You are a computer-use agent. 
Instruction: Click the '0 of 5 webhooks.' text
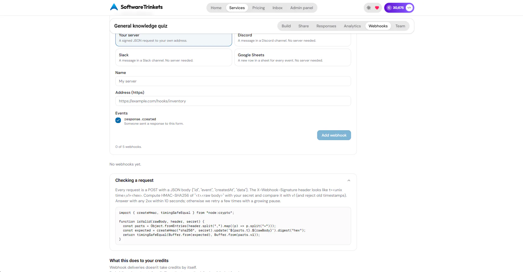point(128,147)
